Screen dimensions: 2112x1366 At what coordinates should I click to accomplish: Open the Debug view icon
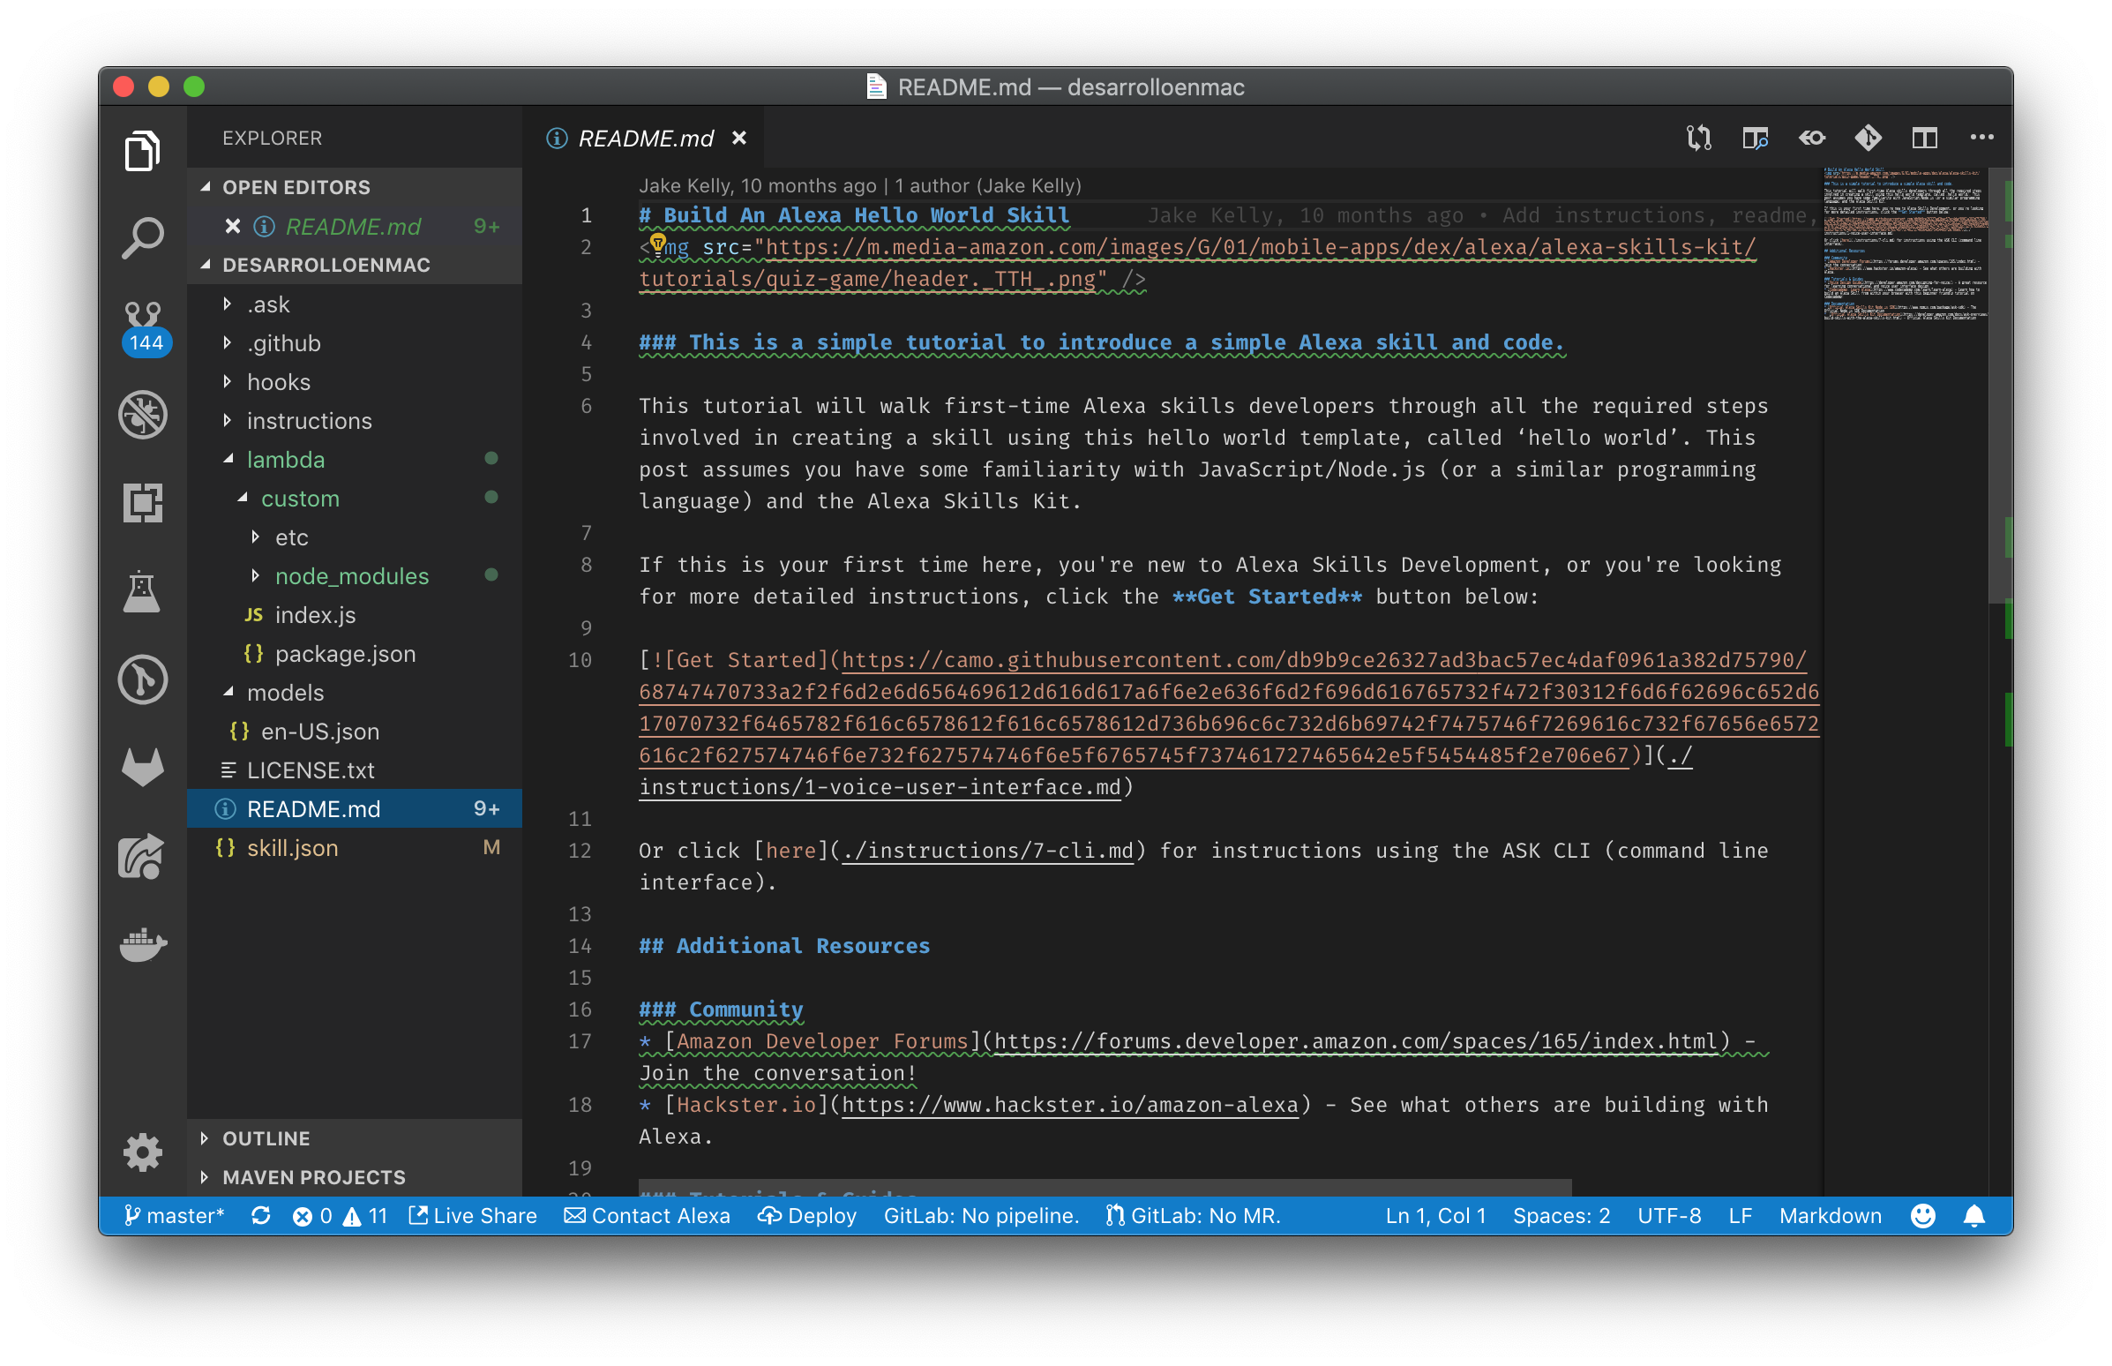142,414
